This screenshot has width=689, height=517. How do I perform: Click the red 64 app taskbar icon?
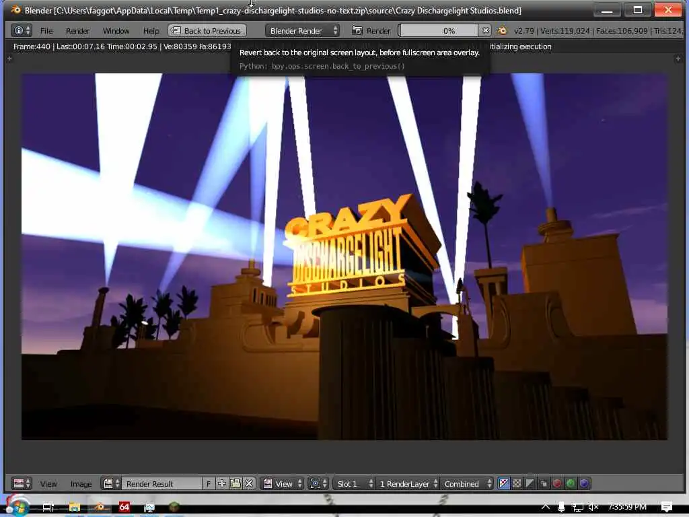(124, 507)
